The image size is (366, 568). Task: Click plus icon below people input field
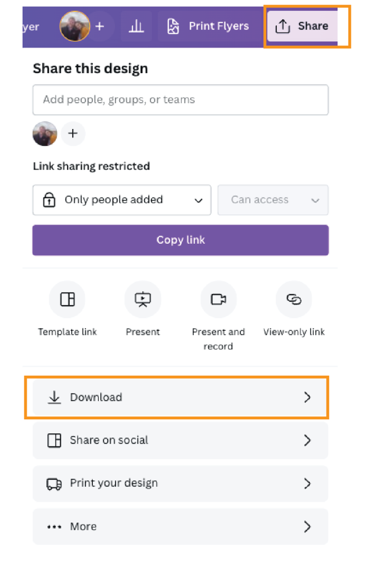[x=73, y=133]
